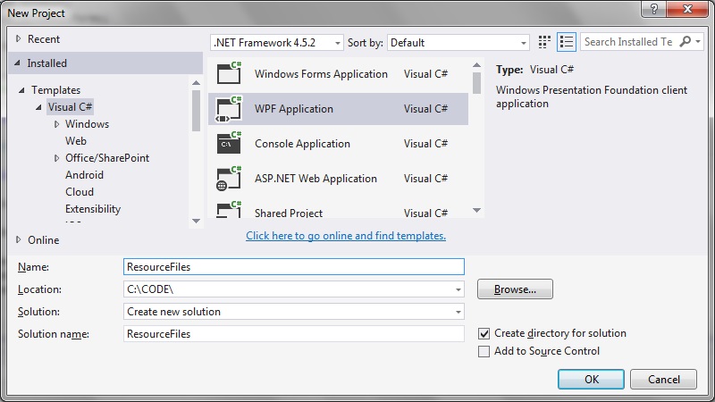Screen dimensions: 715x402
Task: Click the tree scrollbar up arrow
Action: (196, 82)
